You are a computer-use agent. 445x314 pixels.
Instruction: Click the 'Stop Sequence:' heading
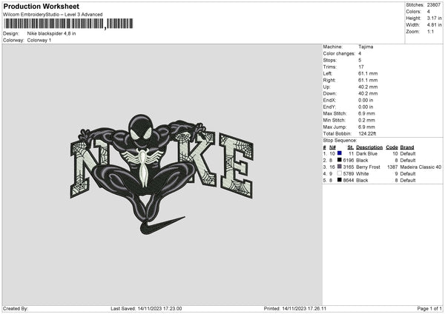(x=340, y=140)
